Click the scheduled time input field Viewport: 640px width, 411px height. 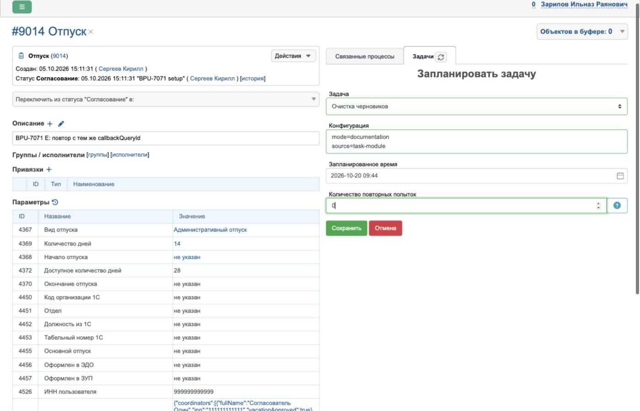[x=476, y=176]
